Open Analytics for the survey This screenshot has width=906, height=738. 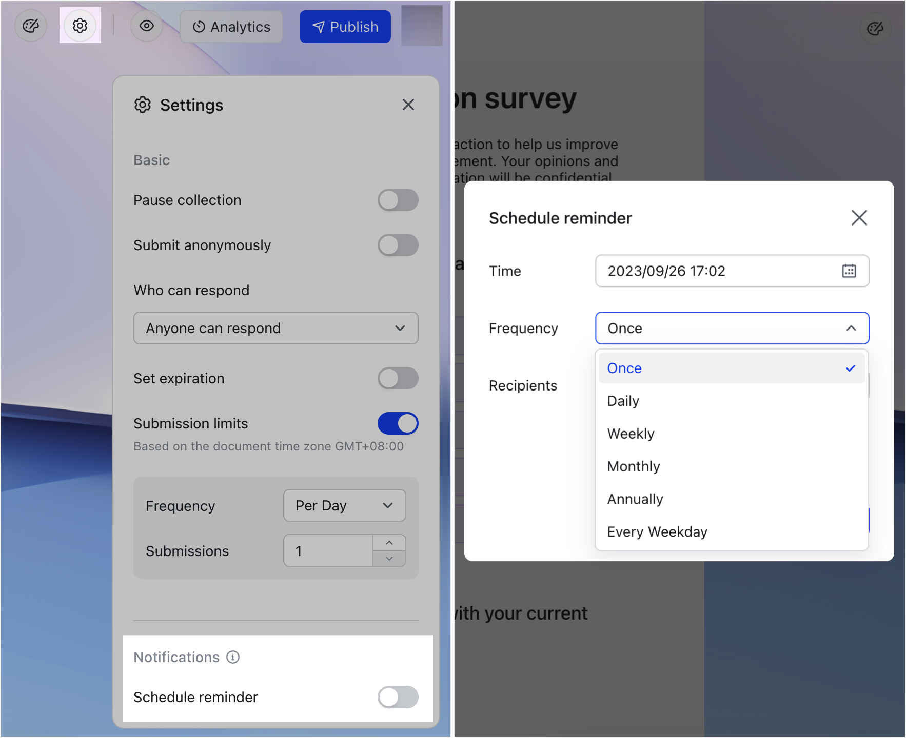pyautogui.click(x=231, y=27)
